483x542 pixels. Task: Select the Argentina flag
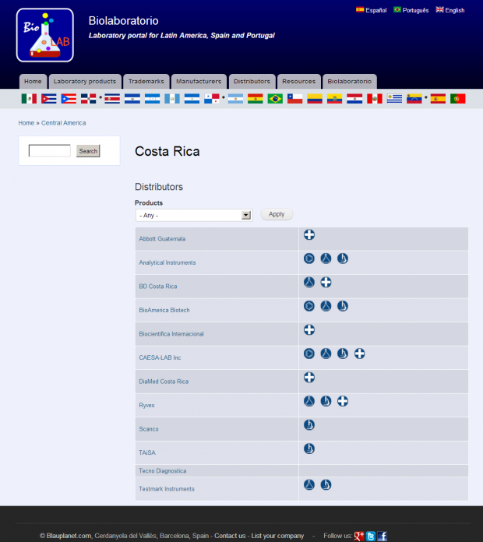[x=235, y=99]
